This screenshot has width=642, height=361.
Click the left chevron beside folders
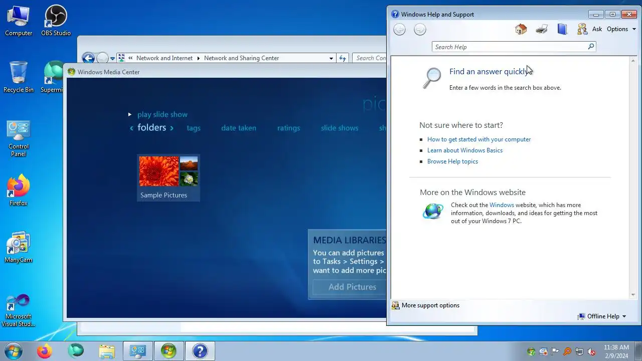(132, 128)
